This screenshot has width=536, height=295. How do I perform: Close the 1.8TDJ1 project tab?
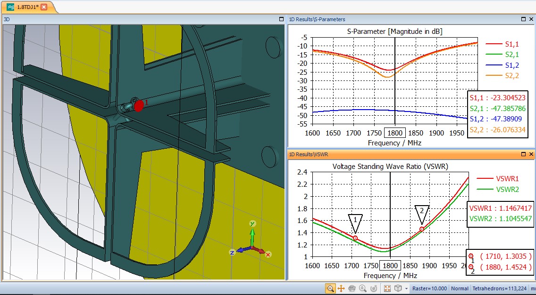44,7
